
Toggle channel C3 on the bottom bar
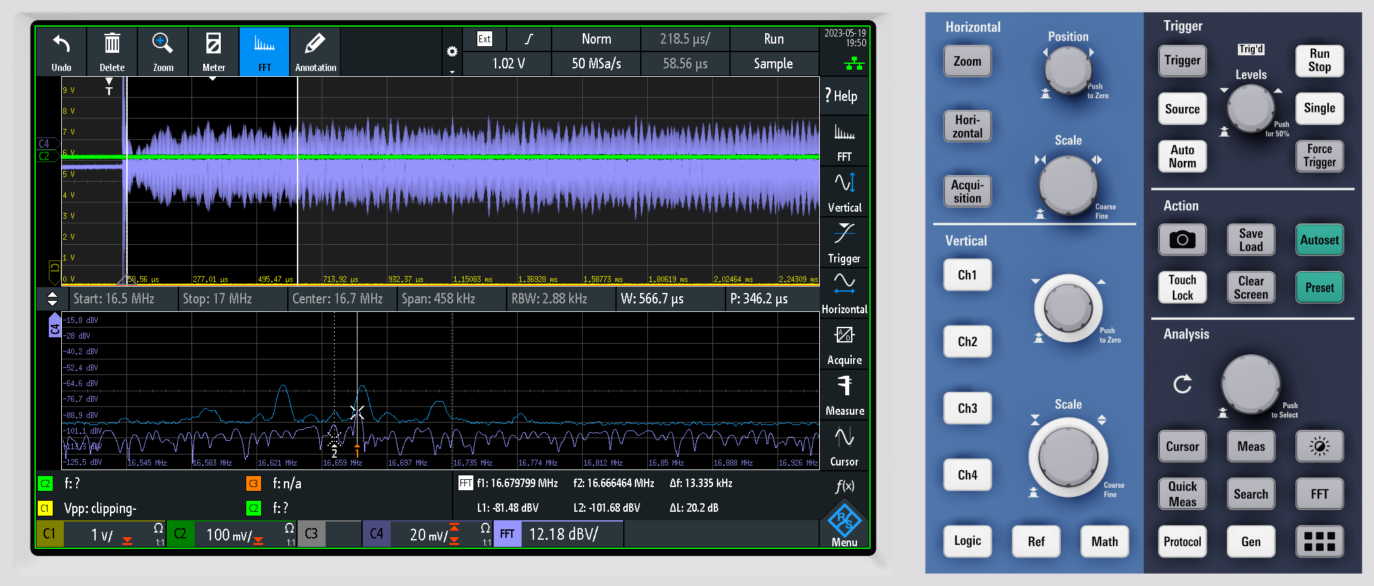[312, 534]
